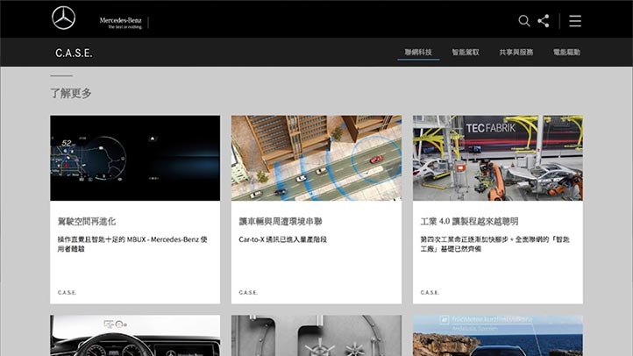Go to the 共享與服務 tab
Viewport: 633px width, 356px height.
pyautogui.click(x=516, y=53)
